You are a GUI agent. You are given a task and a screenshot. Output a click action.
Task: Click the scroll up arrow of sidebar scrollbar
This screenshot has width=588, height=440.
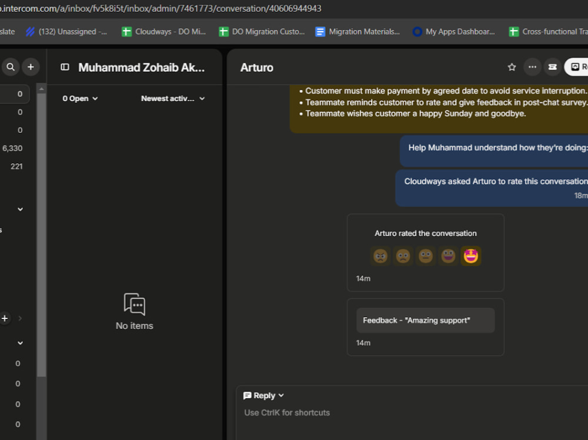42,89
